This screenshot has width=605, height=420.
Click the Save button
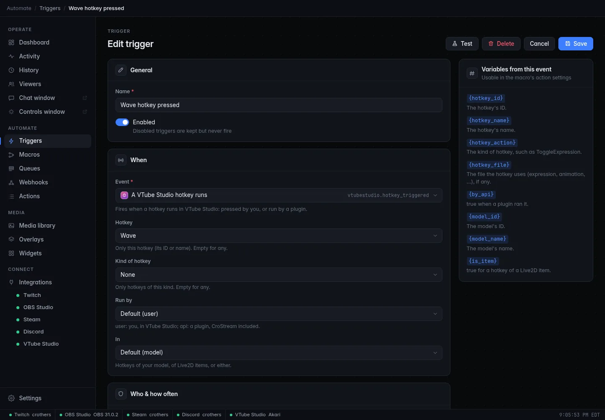pyautogui.click(x=576, y=44)
